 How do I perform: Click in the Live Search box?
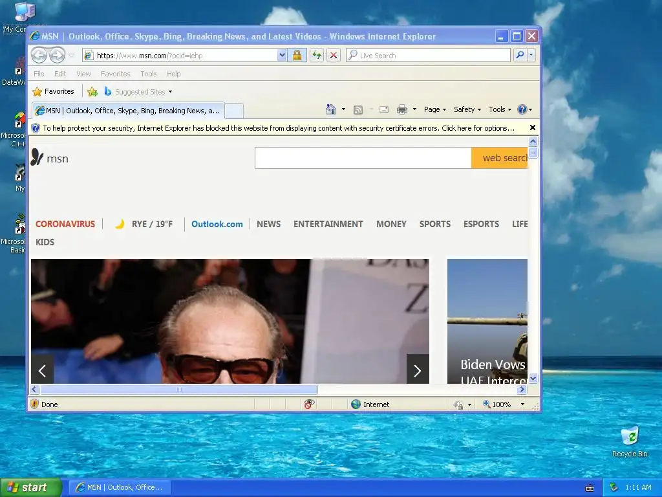428,56
